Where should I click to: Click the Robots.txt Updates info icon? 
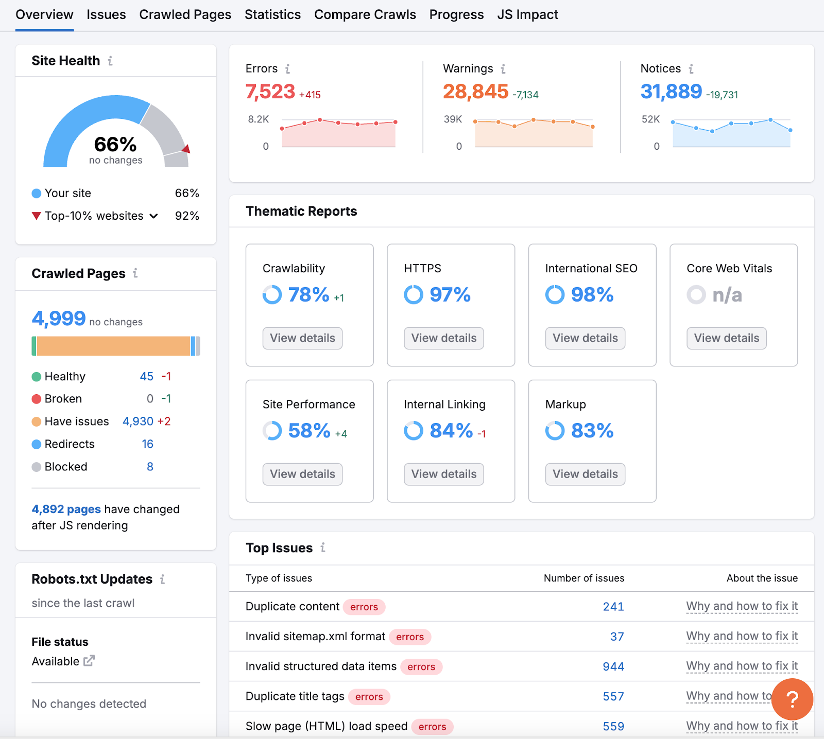[162, 579]
